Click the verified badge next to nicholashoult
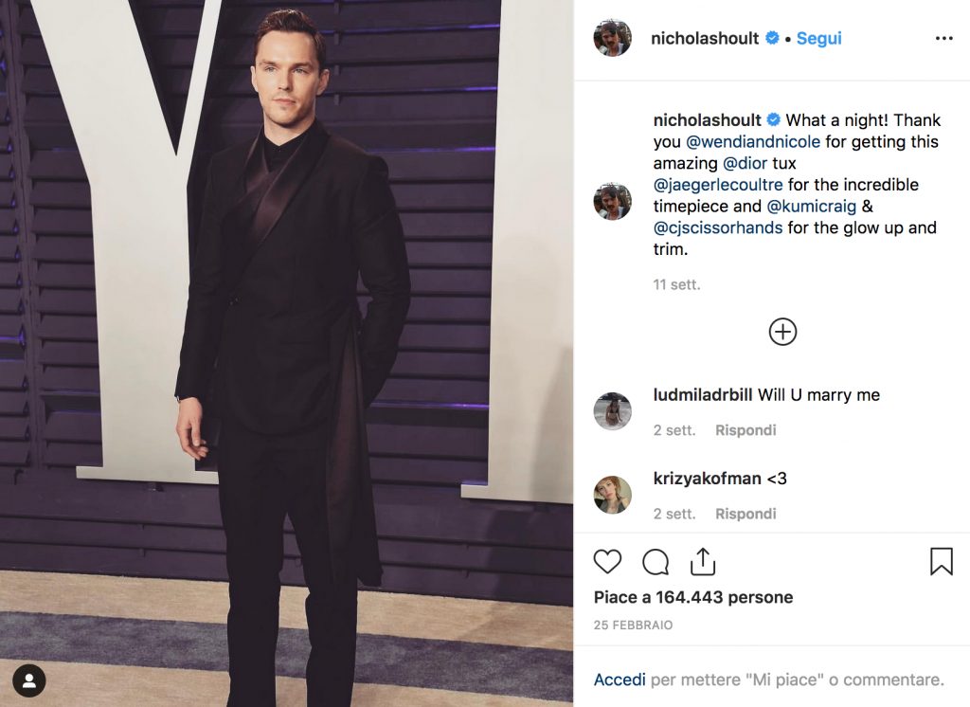Viewport: 970px width, 707px height. [772, 38]
